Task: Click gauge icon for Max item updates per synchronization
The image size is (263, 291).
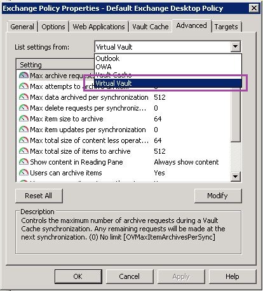Action: click(24, 130)
